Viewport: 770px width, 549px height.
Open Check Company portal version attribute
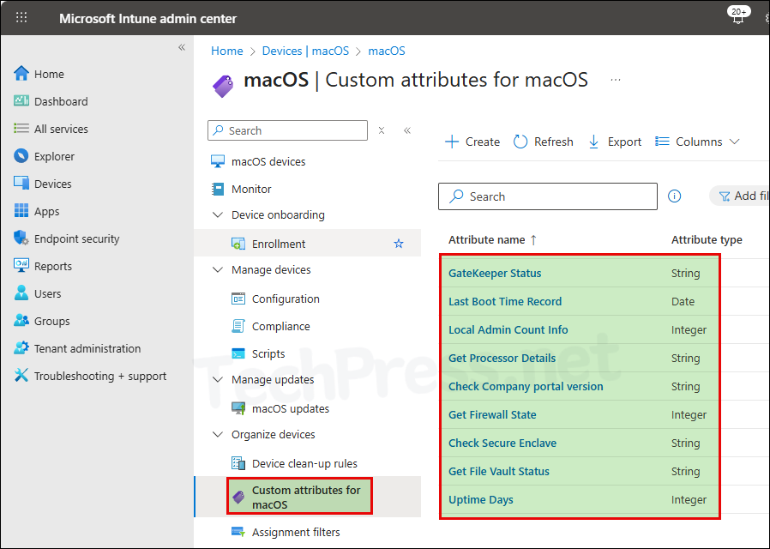[526, 387]
